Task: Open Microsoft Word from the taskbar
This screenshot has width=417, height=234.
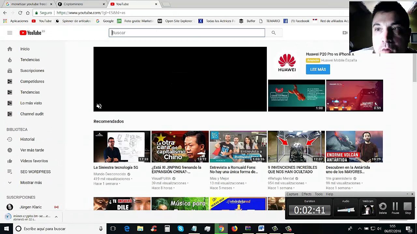Action: 261,229
